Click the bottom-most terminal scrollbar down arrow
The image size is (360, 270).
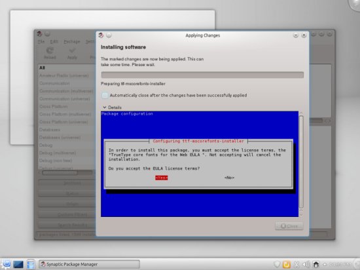pos(301,214)
